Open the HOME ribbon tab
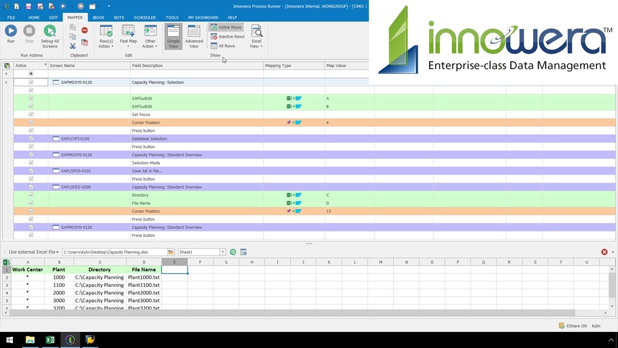This screenshot has height=348, width=618. pyautogui.click(x=34, y=17)
